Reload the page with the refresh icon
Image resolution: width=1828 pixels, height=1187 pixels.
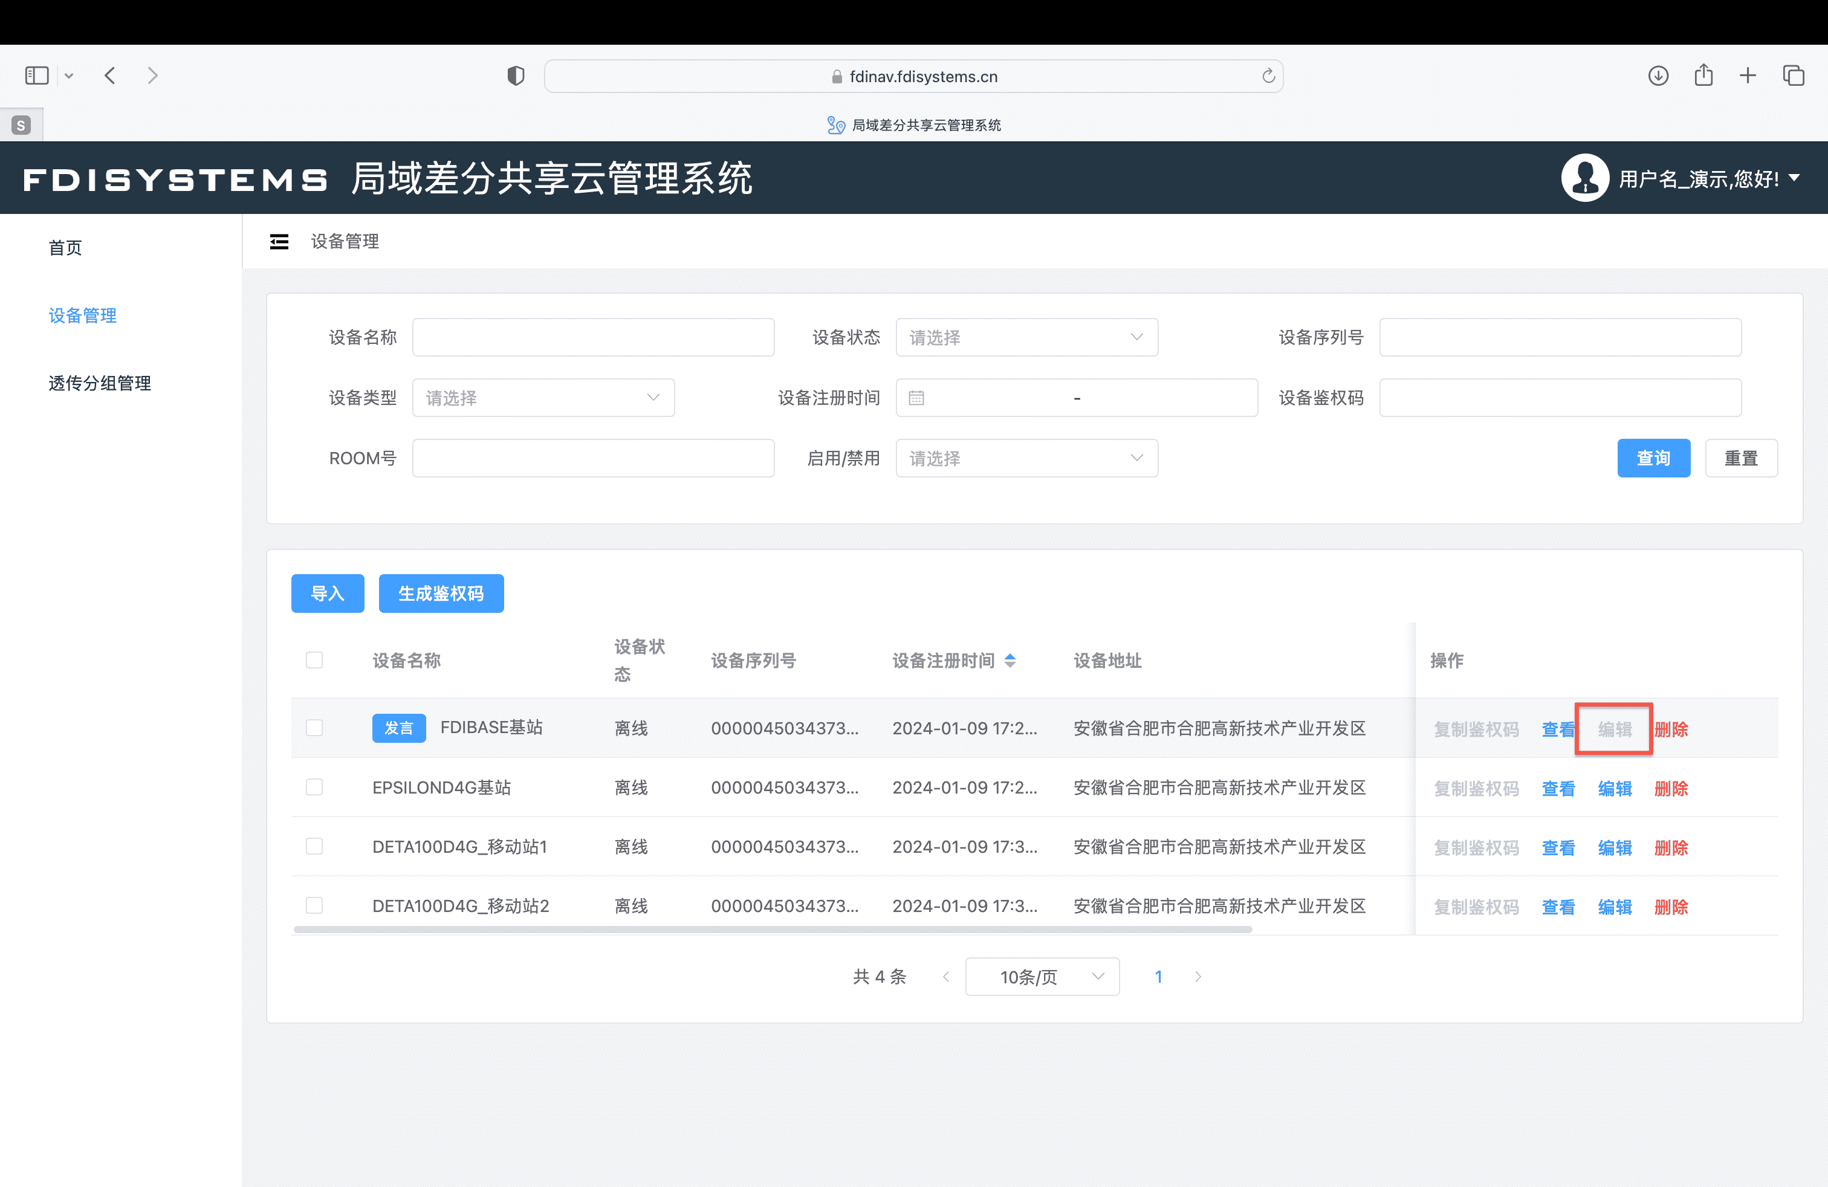pyautogui.click(x=1268, y=76)
